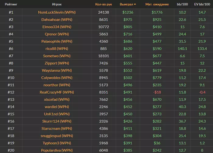Select EV bb/100 value 1.2
Image resolution: width=213 pixels, height=153 pixels.
click(x=202, y=143)
